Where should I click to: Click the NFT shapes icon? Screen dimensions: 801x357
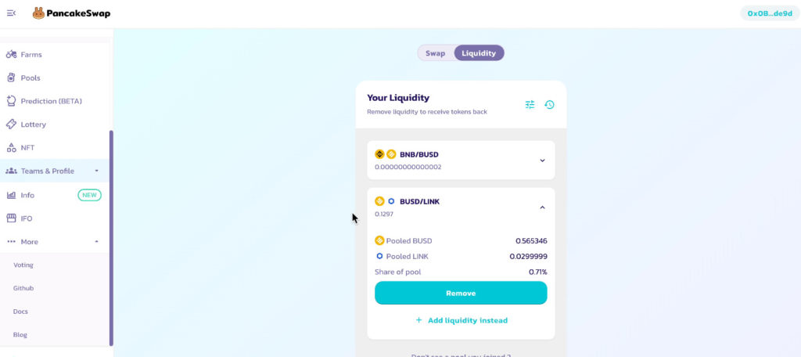pos(11,148)
